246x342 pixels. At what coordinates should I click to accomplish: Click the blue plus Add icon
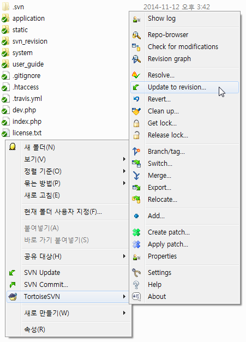point(136,216)
